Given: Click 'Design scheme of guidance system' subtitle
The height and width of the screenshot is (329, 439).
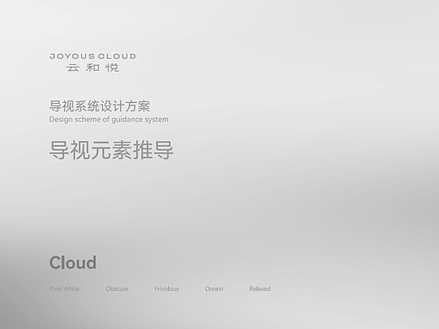Looking at the screenshot, I should point(109,120).
